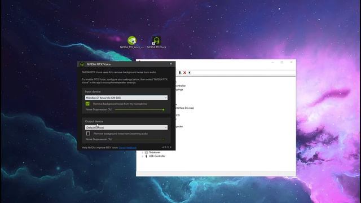Click the Send feedback link in RTX Voice
The height and width of the screenshot is (203, 361).
click(x=128, y=148)
